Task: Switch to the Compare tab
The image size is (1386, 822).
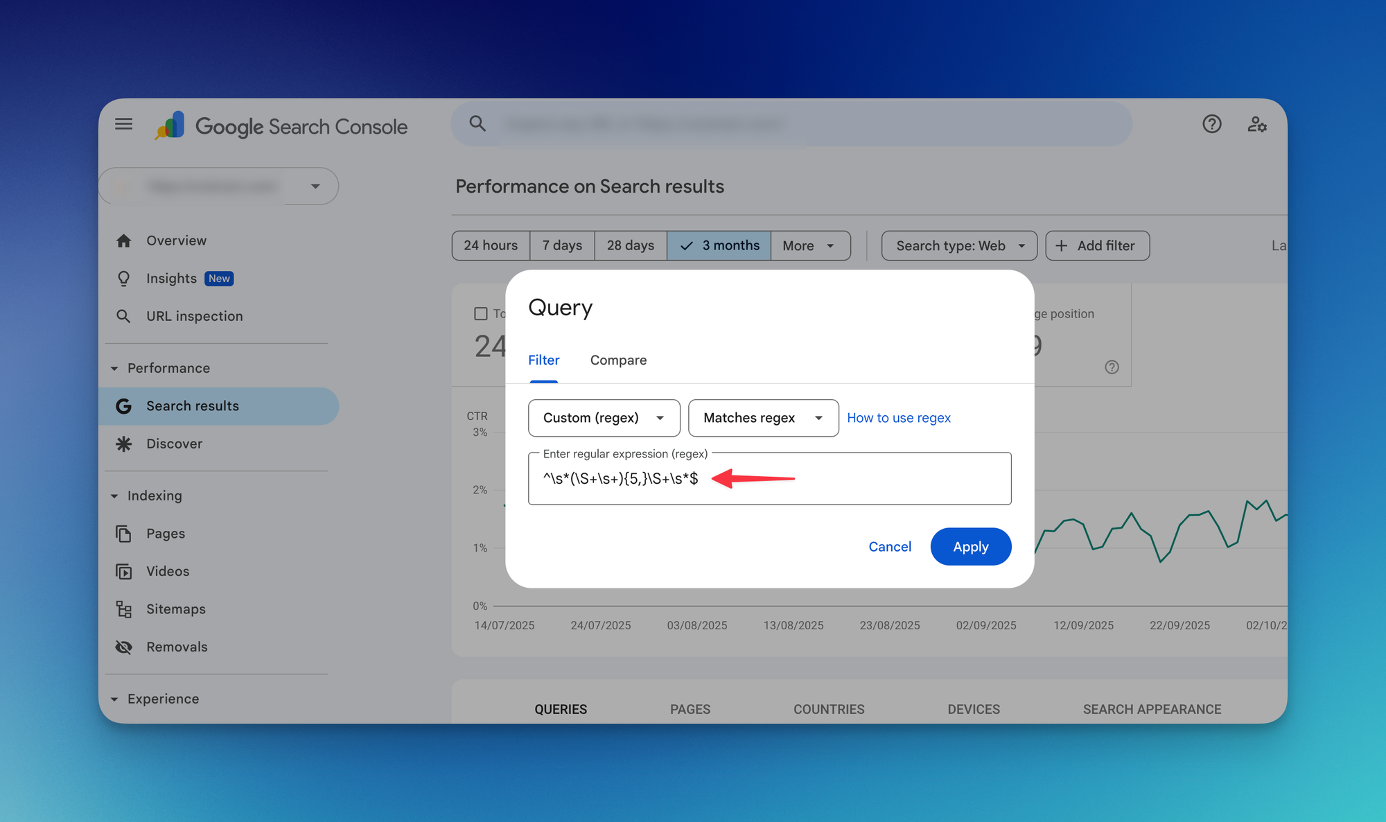Action: (618, 360)
